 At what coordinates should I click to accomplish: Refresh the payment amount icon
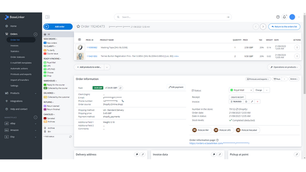(120, 88)
